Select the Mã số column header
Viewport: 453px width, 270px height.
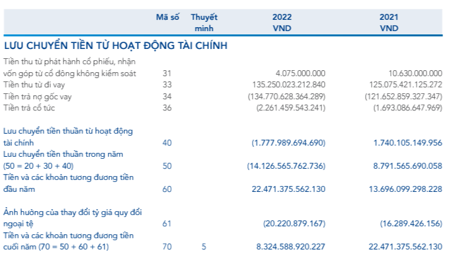167,17
